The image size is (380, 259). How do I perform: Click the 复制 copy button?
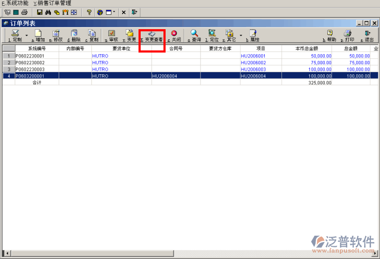click(92, 36)
